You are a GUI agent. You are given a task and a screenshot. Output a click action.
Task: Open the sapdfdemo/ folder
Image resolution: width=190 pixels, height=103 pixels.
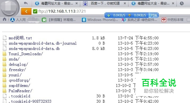click(x=19, y=86)
